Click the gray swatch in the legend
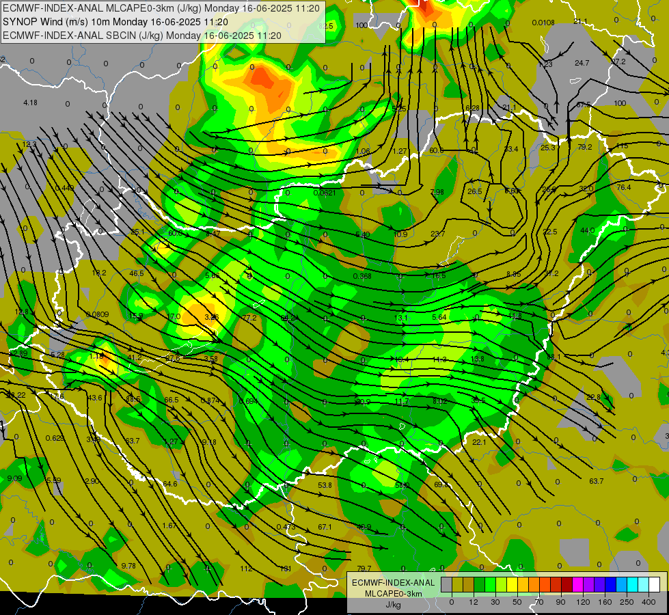The width and height of the screenshot is (669, 615). pos(447,585)
